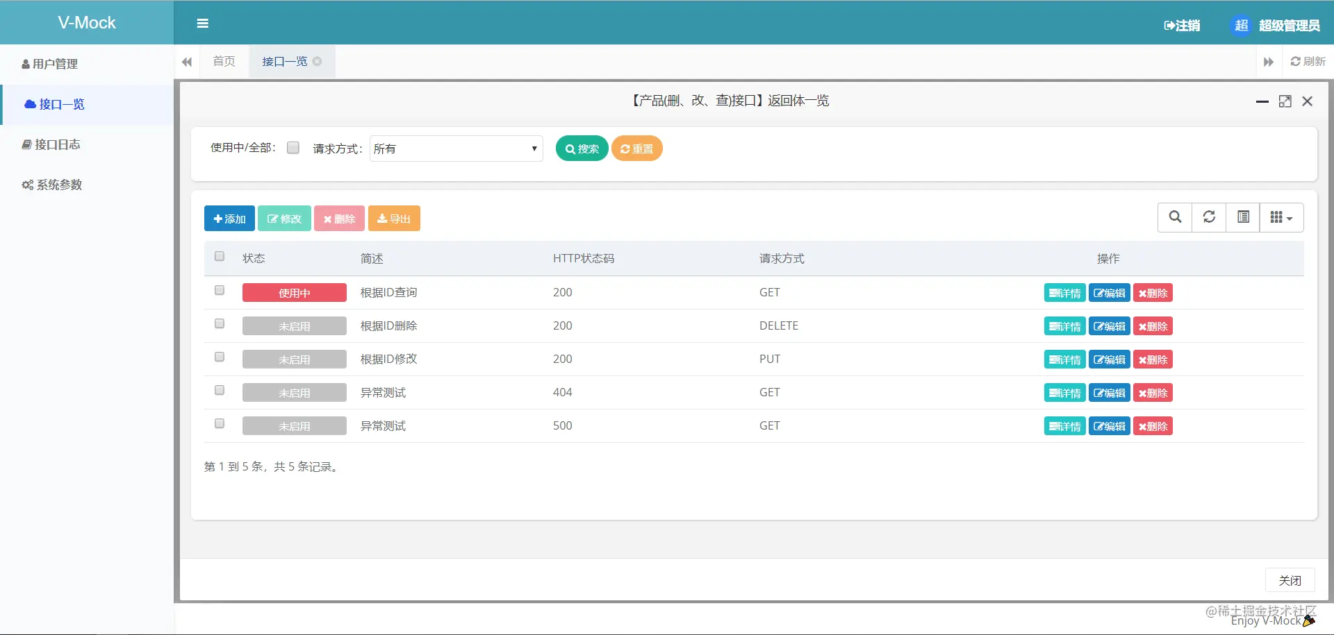
Task: Click 删除 for 404 异常测试 row
Action: [x=1153, y=393]
